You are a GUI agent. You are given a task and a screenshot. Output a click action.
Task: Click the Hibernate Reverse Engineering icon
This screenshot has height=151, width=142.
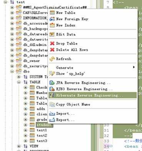tap(52, 95)
